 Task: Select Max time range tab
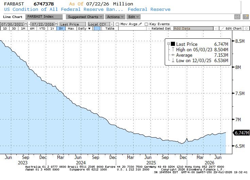coord(71,29)
